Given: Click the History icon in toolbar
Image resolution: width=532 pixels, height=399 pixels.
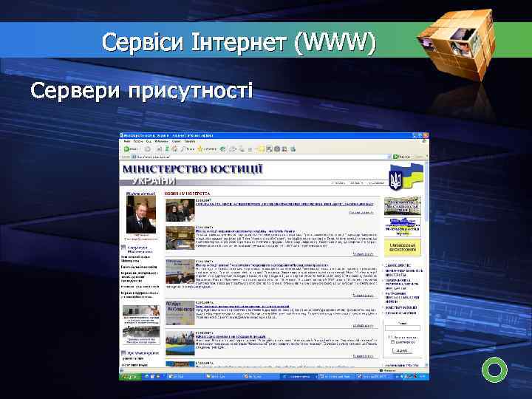Looking at the screenshot, I should (x=222, y=149).
